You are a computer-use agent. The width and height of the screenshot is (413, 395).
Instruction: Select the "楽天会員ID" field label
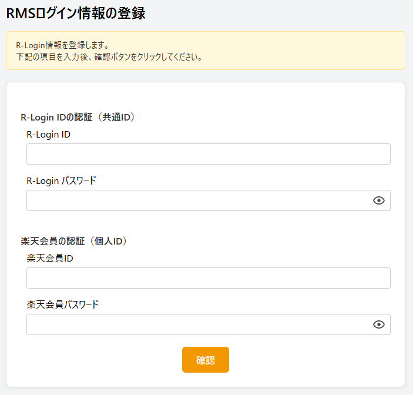[x=50, y=258]
